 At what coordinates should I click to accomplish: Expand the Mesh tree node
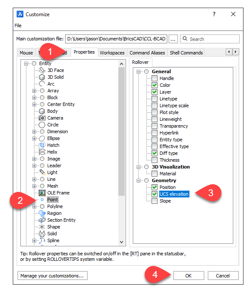pos(34,186)
